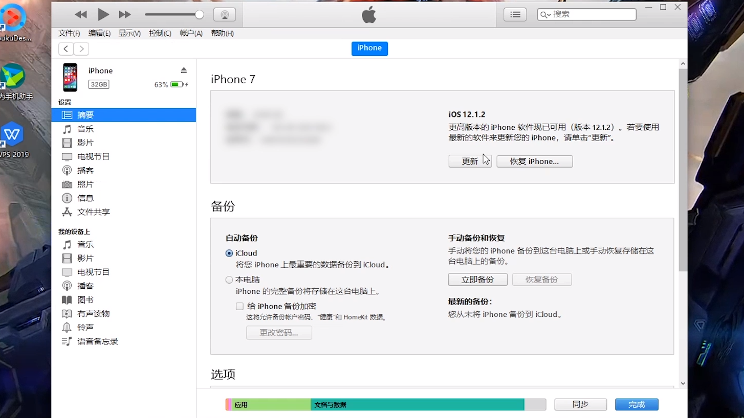
Task: Click the 更改密码... button
Action: (x=279, y=333)
